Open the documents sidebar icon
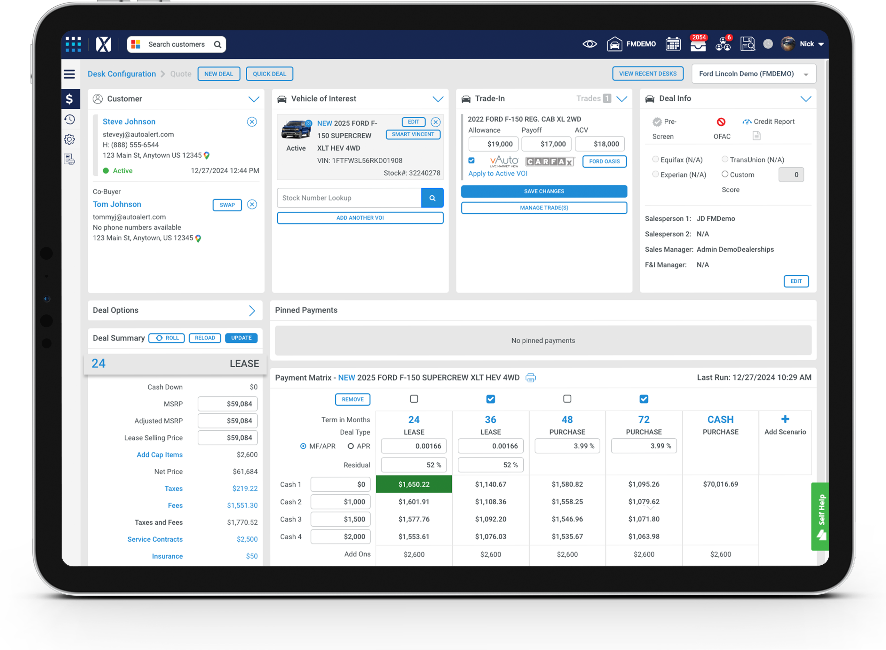The width and height of the screenshot is (886, 650). coord(70,159)
